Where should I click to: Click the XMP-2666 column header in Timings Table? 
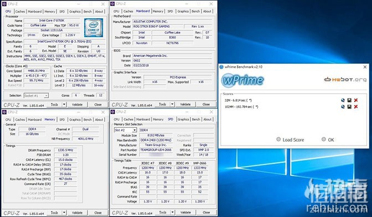(x=200, y=163)
